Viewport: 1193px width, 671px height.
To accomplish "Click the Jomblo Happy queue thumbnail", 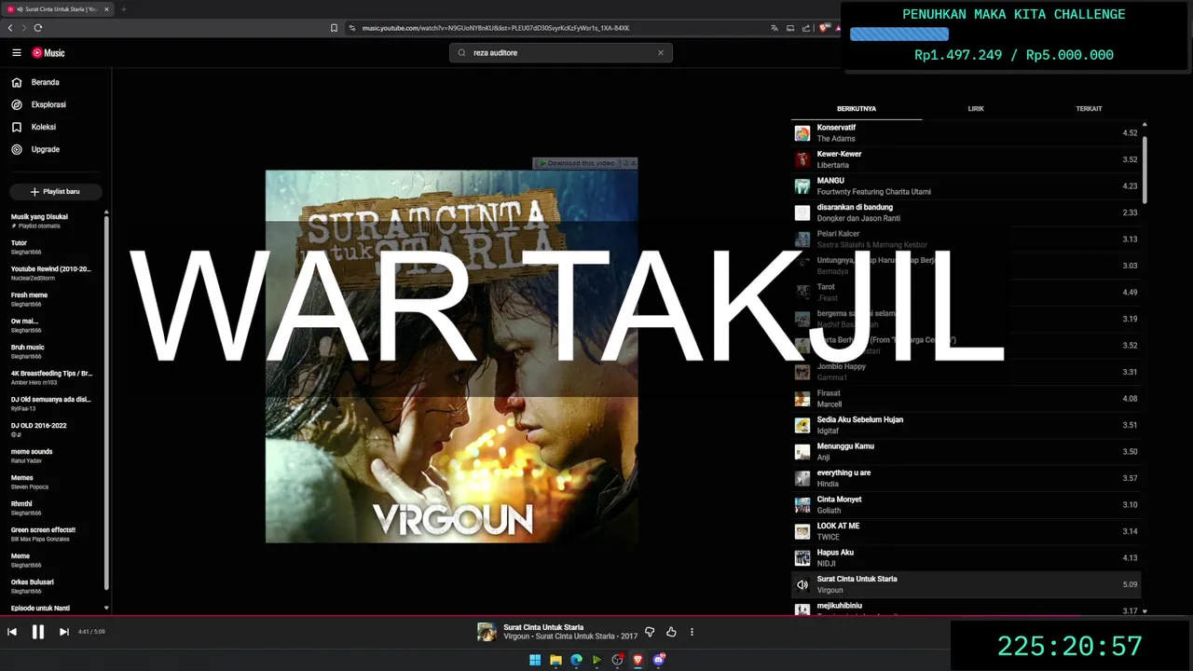I will pyautogui.click(x=802, y=372).
